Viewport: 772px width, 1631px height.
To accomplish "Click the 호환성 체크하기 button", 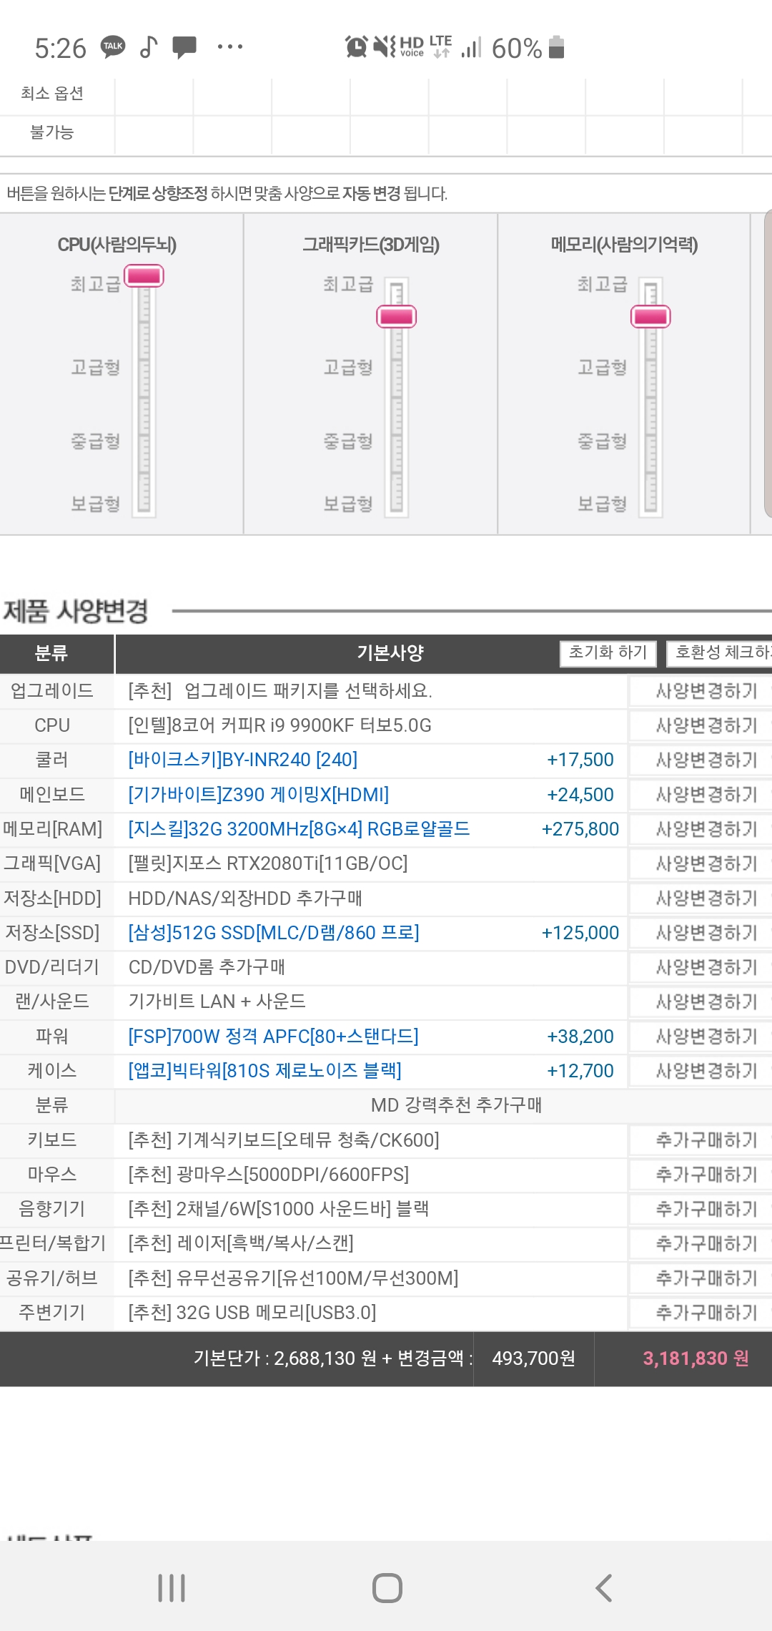I will 719,652.
